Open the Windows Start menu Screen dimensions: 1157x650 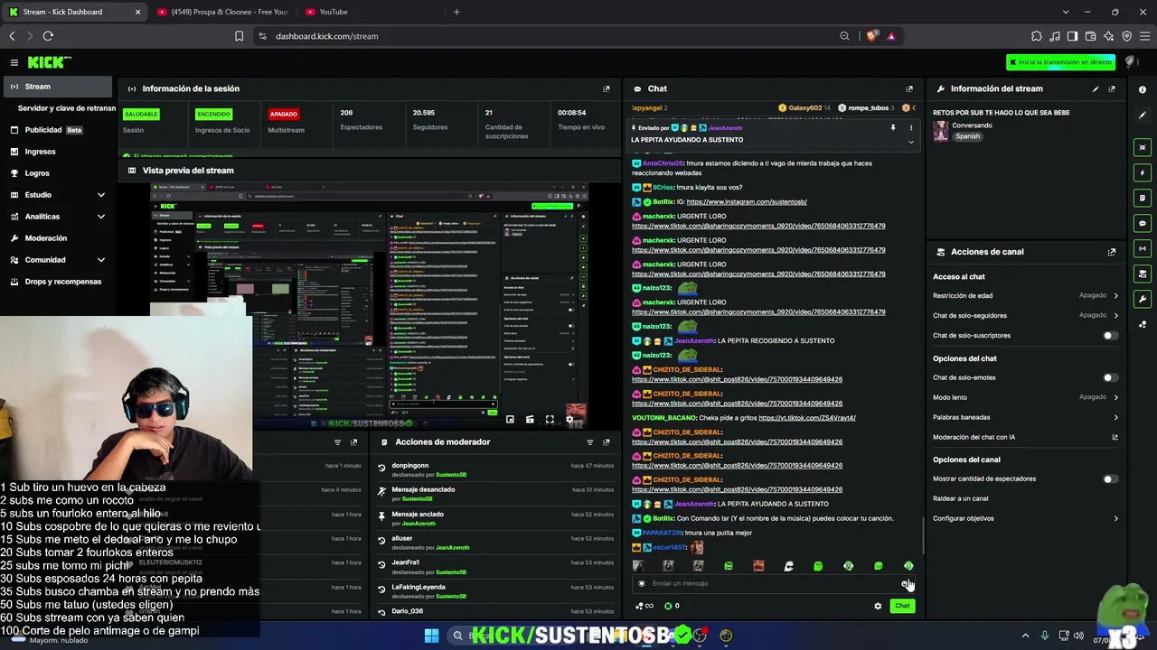coord(432,636)
